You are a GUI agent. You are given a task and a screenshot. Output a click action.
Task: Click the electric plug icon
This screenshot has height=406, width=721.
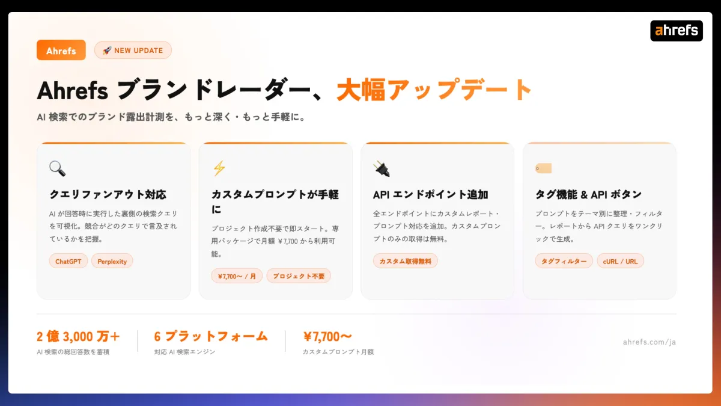tap(382, 168)
